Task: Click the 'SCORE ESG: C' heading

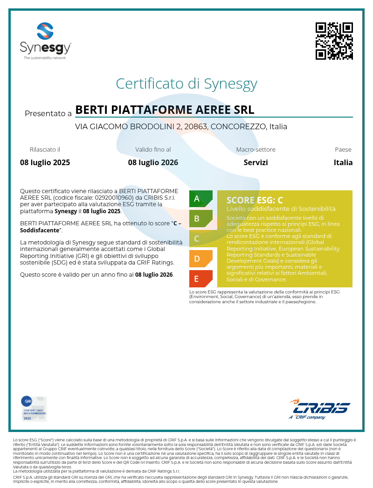Action: pyautogui.click(x=255, y=200)
